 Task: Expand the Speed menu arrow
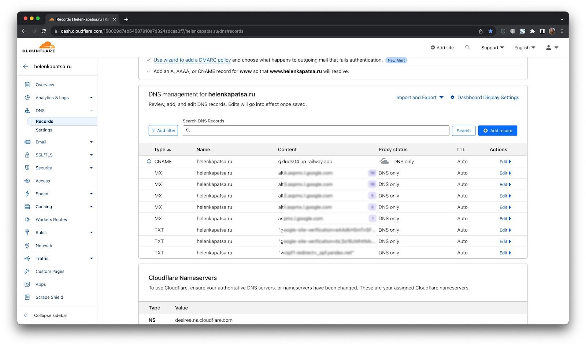(x=91, y=194)
